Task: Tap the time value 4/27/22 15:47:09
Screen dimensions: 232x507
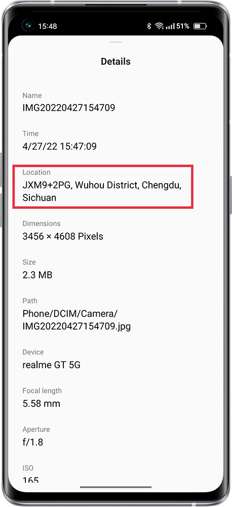Action: [x=59, y=147]
